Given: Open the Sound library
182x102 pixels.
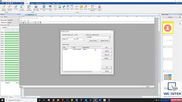Looking at the screenshot, I should 86,7.
